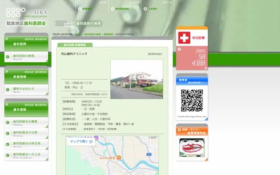This screenshot has height=175, width=280.
Task: Open sidebar item 歯科医師会の所在地 Access
Action: coord(26,144)
